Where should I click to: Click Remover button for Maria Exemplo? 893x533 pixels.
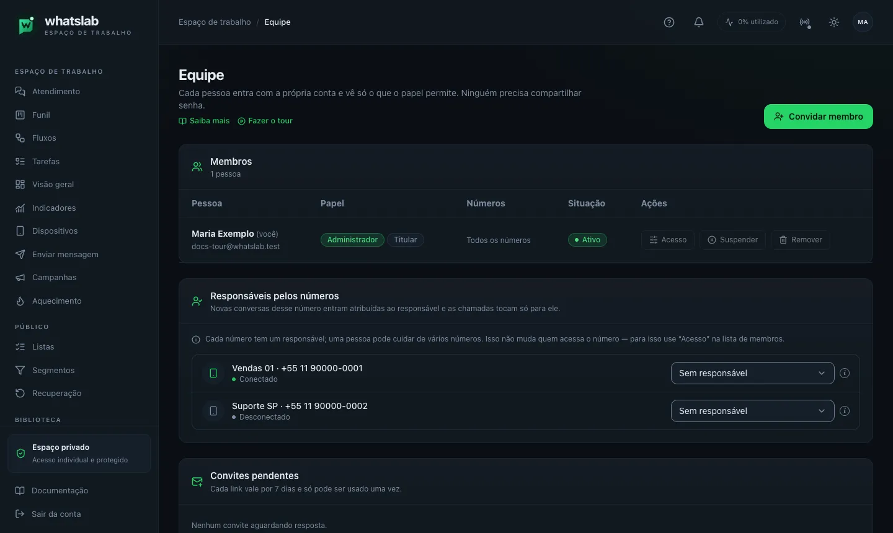click(800, 240)
